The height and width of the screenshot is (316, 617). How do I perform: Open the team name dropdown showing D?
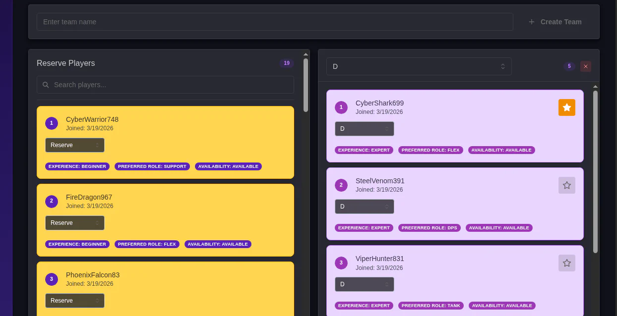(x=419, y=66)
